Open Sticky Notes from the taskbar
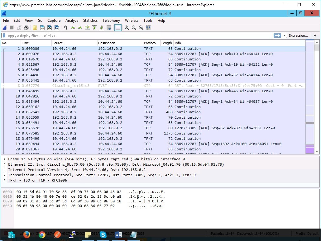Image resolution: width=321 pixels, height=241 pixels. pos(88,235)
